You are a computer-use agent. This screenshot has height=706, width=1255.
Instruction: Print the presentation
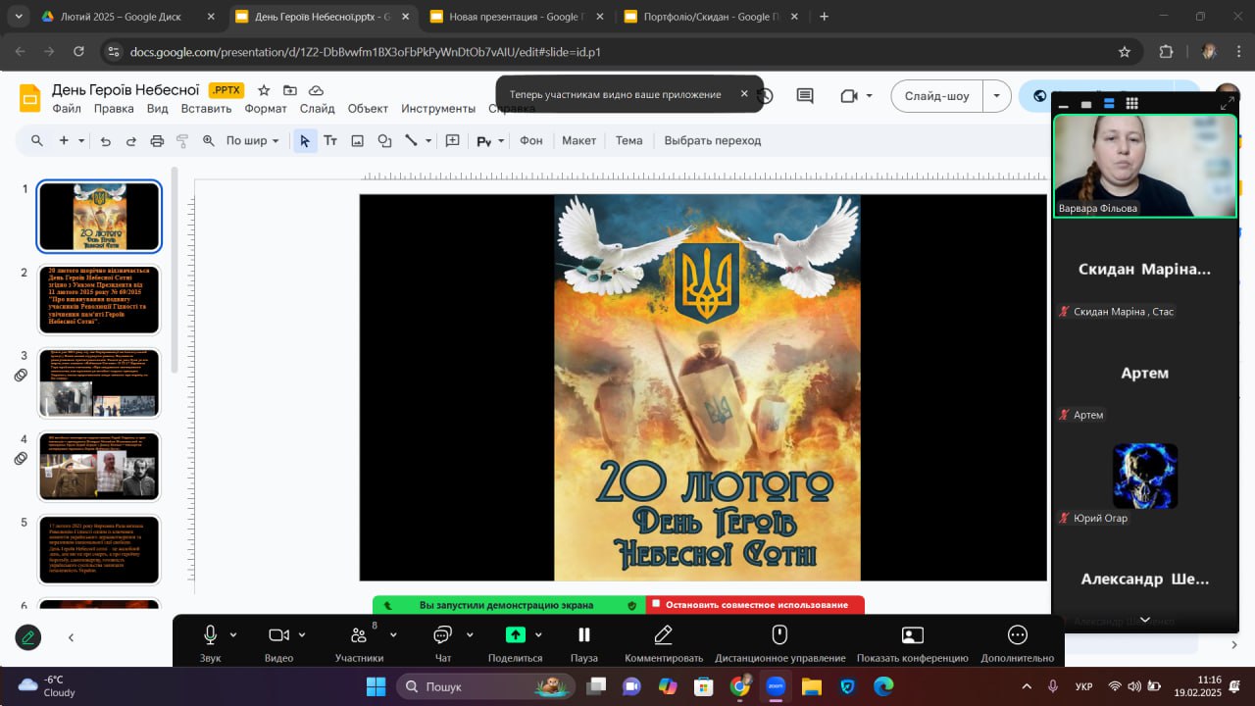(157, 141)
